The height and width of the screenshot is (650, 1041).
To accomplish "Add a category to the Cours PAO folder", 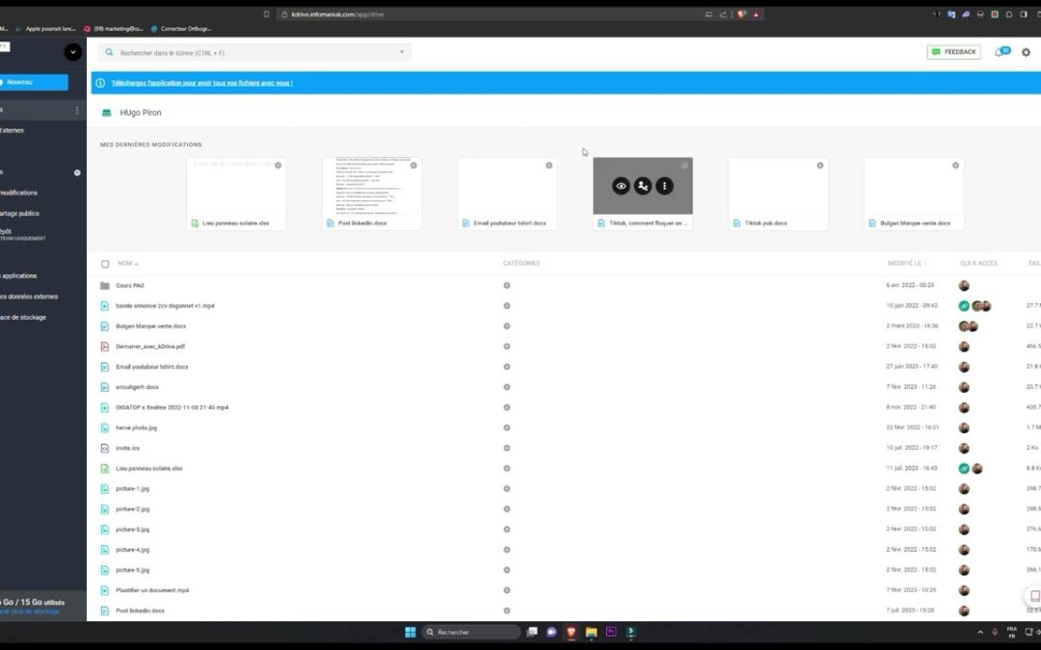I will click(507, 285).
